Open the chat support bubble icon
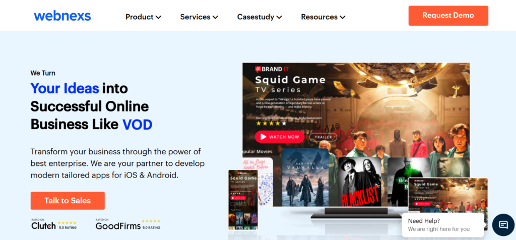 pos(503,225)
